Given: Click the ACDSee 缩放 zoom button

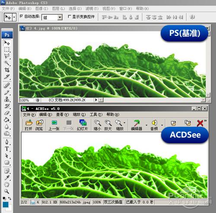Looking at the screenshot, I should tap(120, 125).
